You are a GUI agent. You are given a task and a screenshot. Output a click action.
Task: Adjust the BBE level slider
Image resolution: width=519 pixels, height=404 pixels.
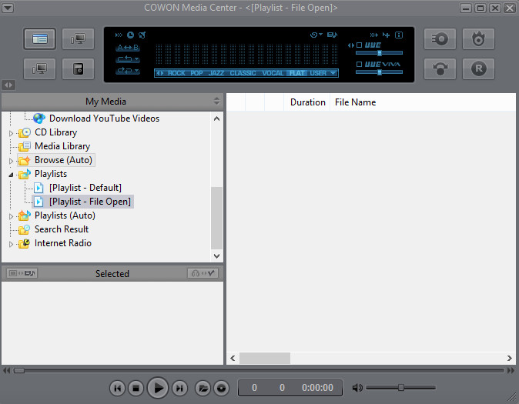click(x=380, y=53)
